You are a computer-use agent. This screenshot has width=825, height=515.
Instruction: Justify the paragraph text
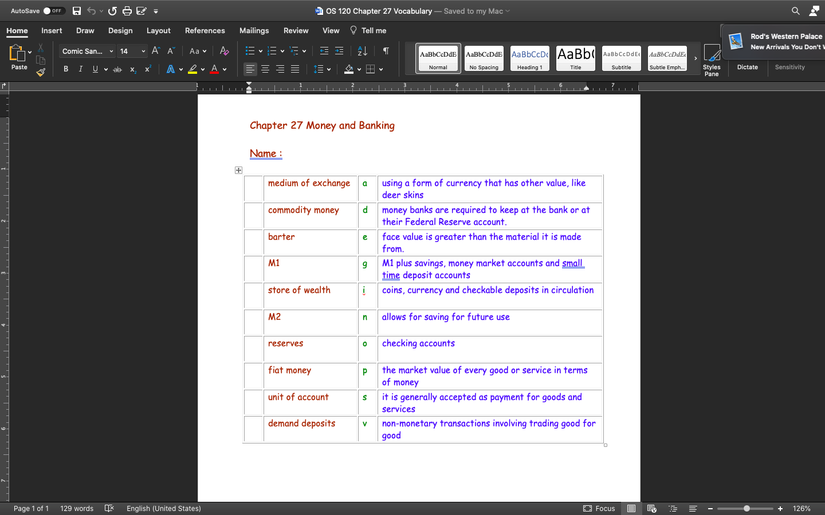pos(295,69)
